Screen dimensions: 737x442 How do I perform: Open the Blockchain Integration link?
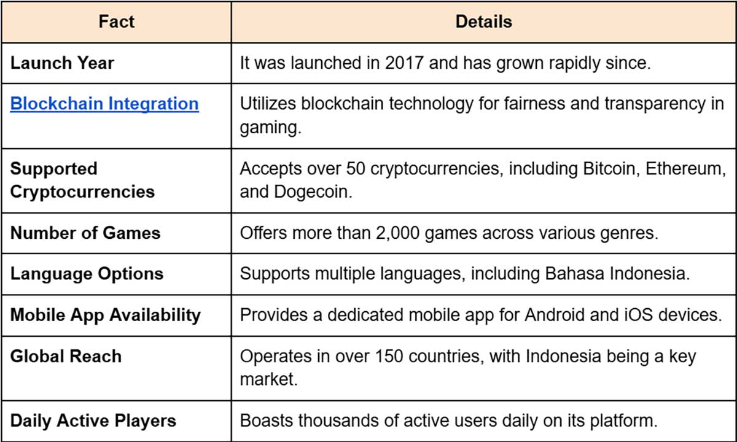pyautogui.click(x=104, y=103)
